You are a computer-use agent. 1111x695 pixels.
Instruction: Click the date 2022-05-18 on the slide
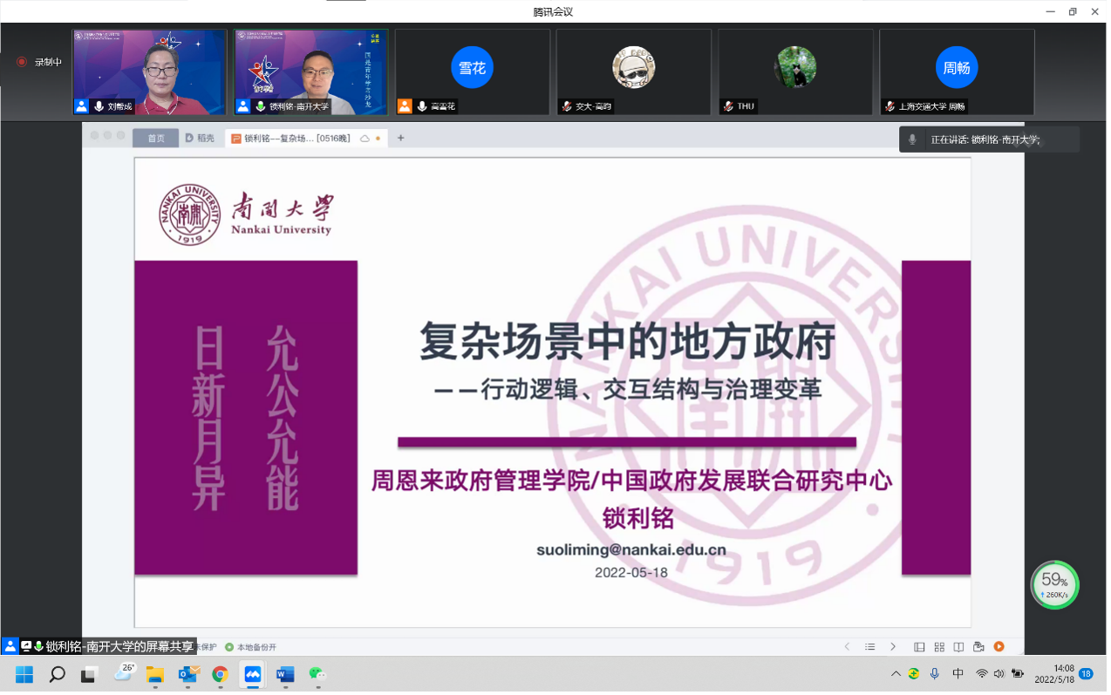[631, 573]
